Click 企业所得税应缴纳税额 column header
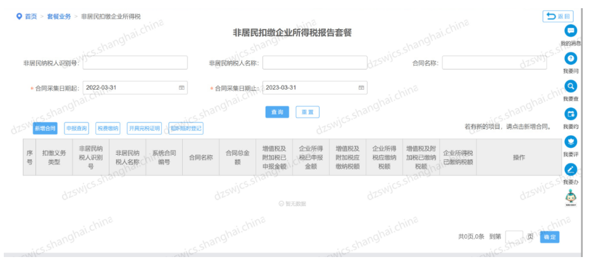Screen dimensions: 589x264 pyautogui.click(x=384, y=157)
